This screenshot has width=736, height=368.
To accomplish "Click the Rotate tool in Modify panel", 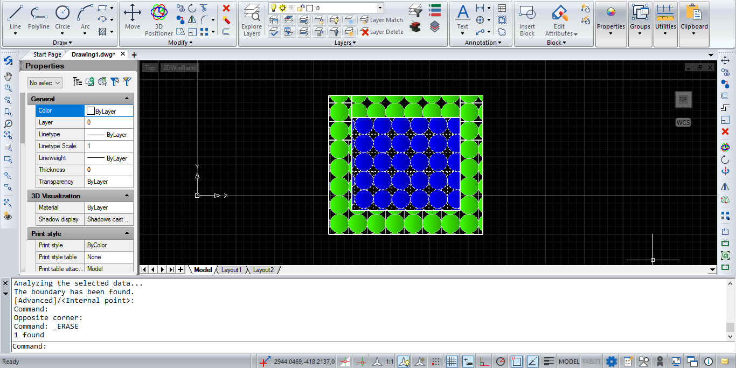I will pos(192,8).
